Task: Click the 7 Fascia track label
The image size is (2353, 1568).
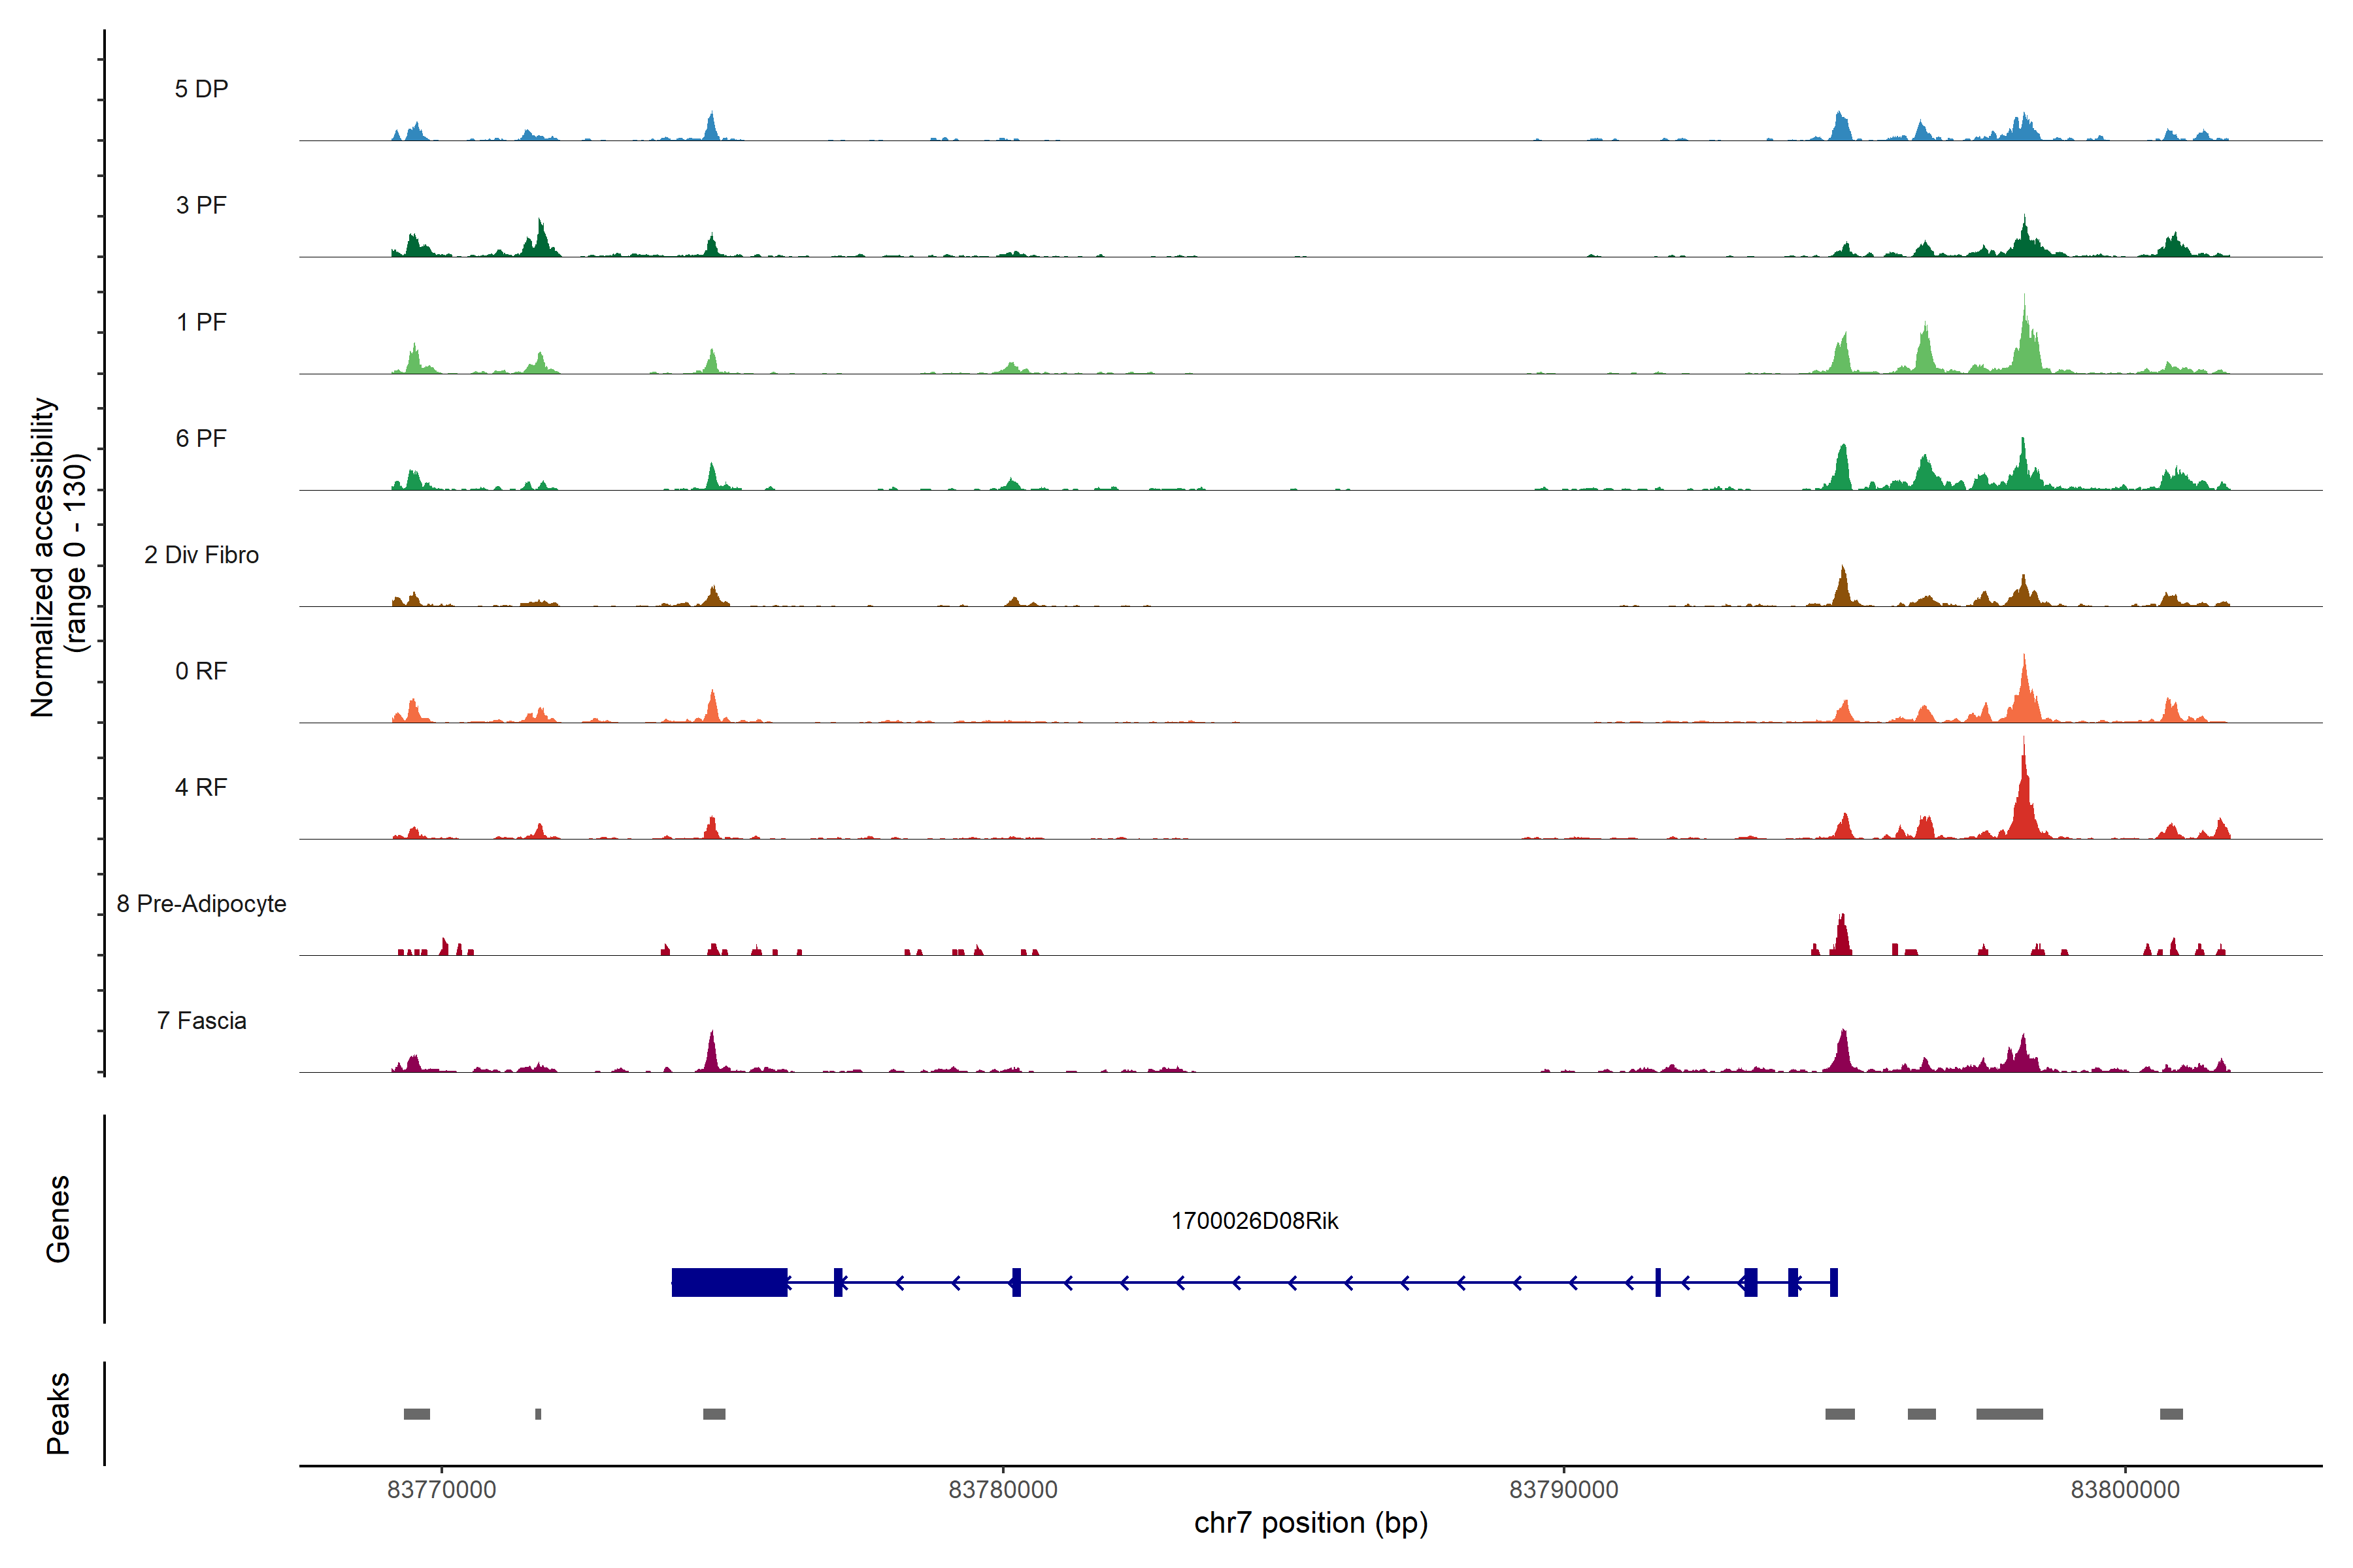Action: 201,1020
